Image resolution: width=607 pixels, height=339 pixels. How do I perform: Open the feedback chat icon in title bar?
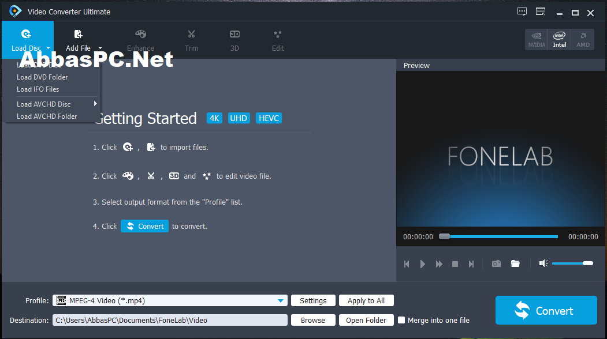coord(522,12)
